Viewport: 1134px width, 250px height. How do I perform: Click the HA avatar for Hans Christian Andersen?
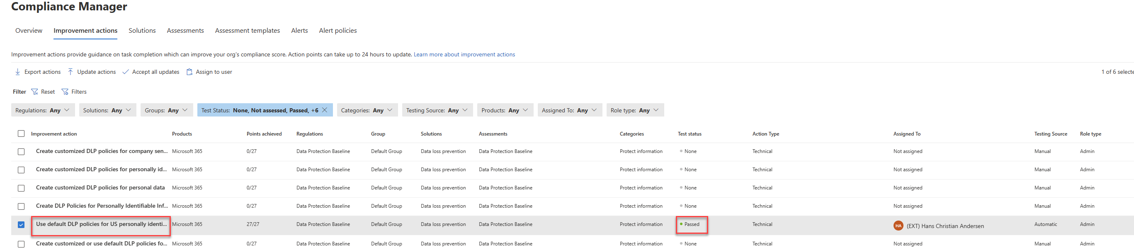tap(898, 226)
